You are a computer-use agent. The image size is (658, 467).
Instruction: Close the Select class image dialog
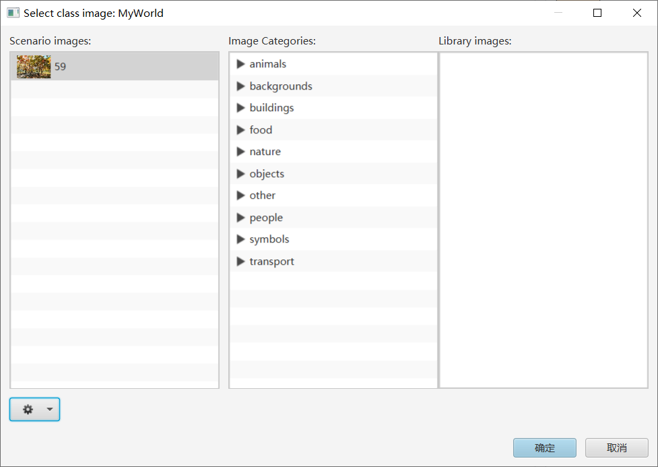(636, 13)
